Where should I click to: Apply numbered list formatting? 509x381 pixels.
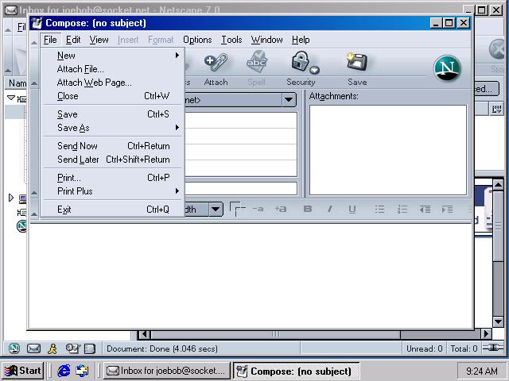coord(402,210)
